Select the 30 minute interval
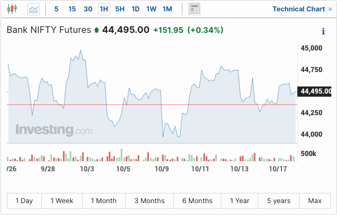The width and height of the screenshot is (337, 215). click(x=88, y=9)
